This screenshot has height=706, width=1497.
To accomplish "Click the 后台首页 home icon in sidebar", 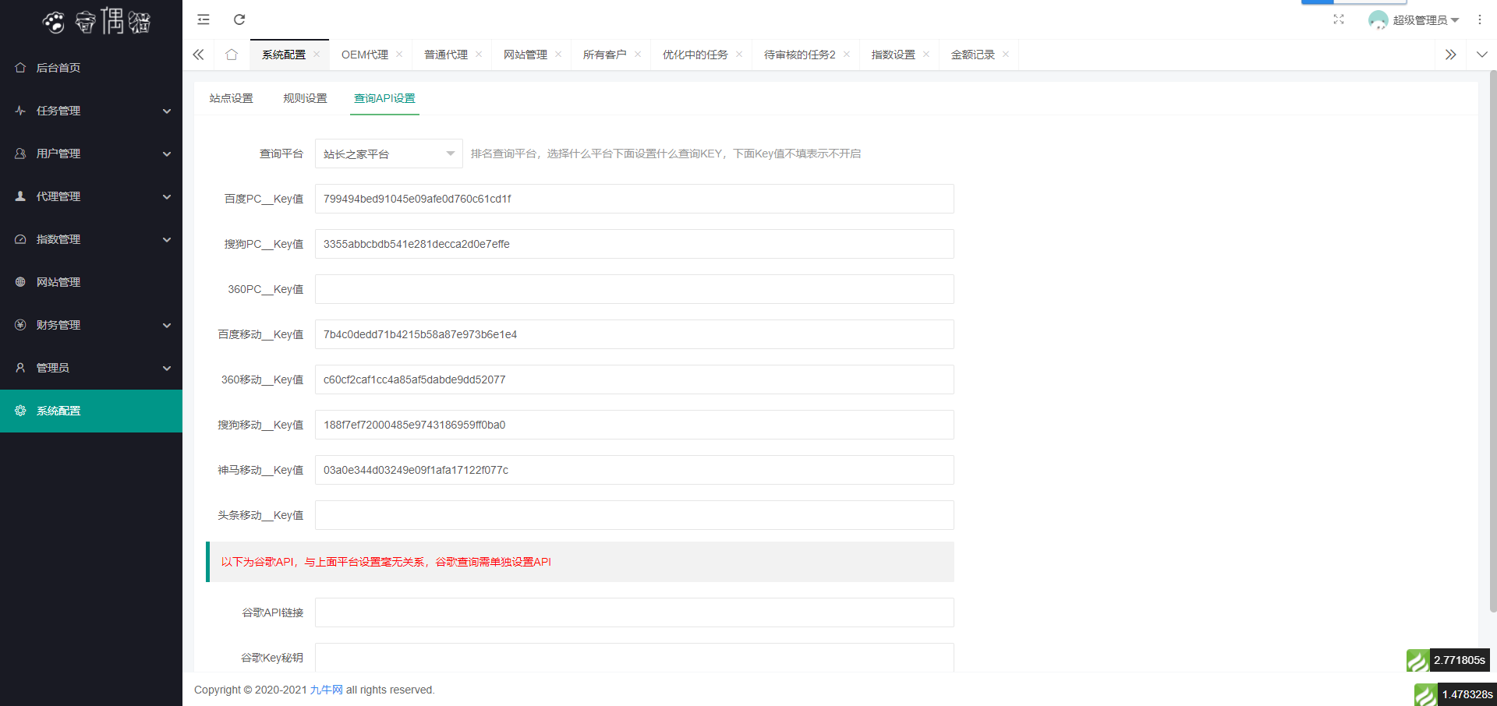I will coord(20,68).
